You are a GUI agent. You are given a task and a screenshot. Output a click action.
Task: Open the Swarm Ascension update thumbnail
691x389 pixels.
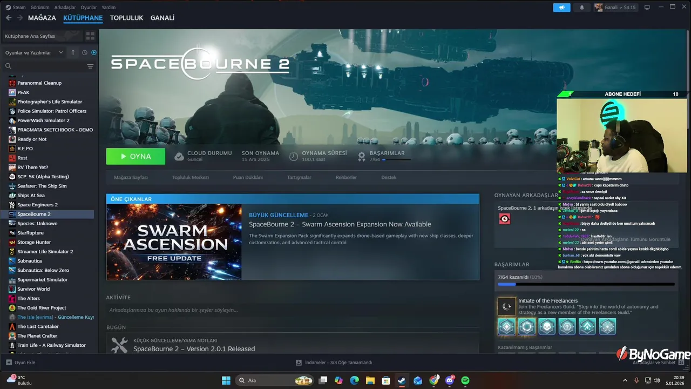point(174,242)
